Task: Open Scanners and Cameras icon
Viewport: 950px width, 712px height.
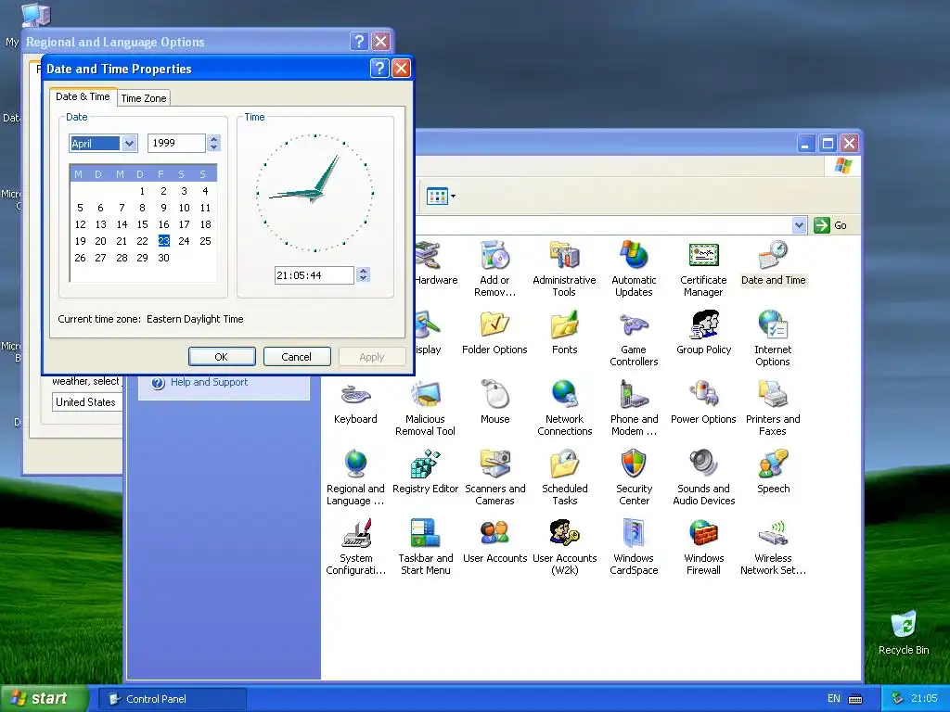Action: pos(495,477)
